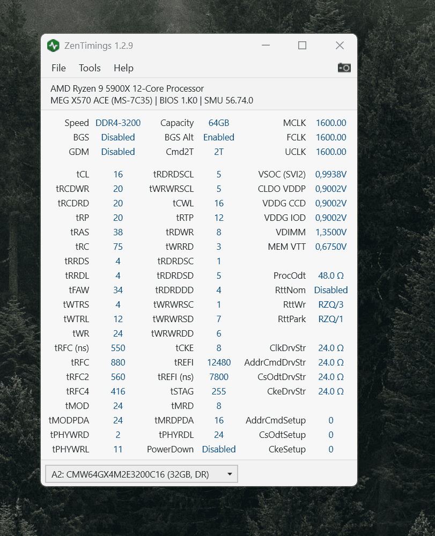Screen dimensions: 435x536
Task: Click the tWTRL value 12
Action: (118, 319)
